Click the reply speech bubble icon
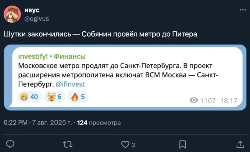250x152 pixels. pyautogui.click(x=10, y=144)
